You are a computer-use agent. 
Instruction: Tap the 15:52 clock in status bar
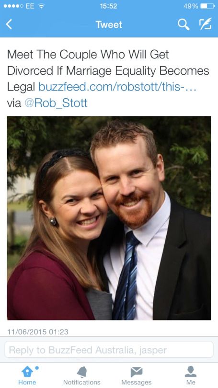[x=109, y=6]
